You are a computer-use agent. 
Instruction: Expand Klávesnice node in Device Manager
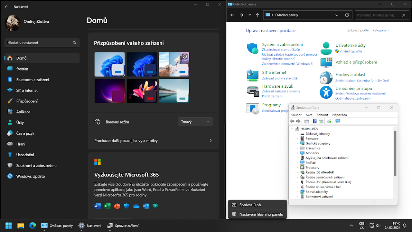297,148
